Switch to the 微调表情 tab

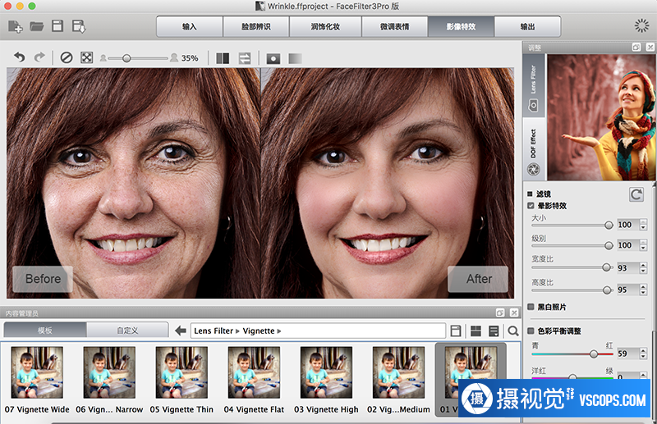click(x=394, y=26)
